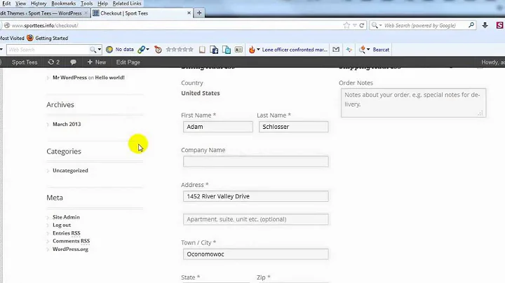The height and width of the screenshot is (283, 505).
Task: Bookmark this page with the star icon
Action: point(346,25)
